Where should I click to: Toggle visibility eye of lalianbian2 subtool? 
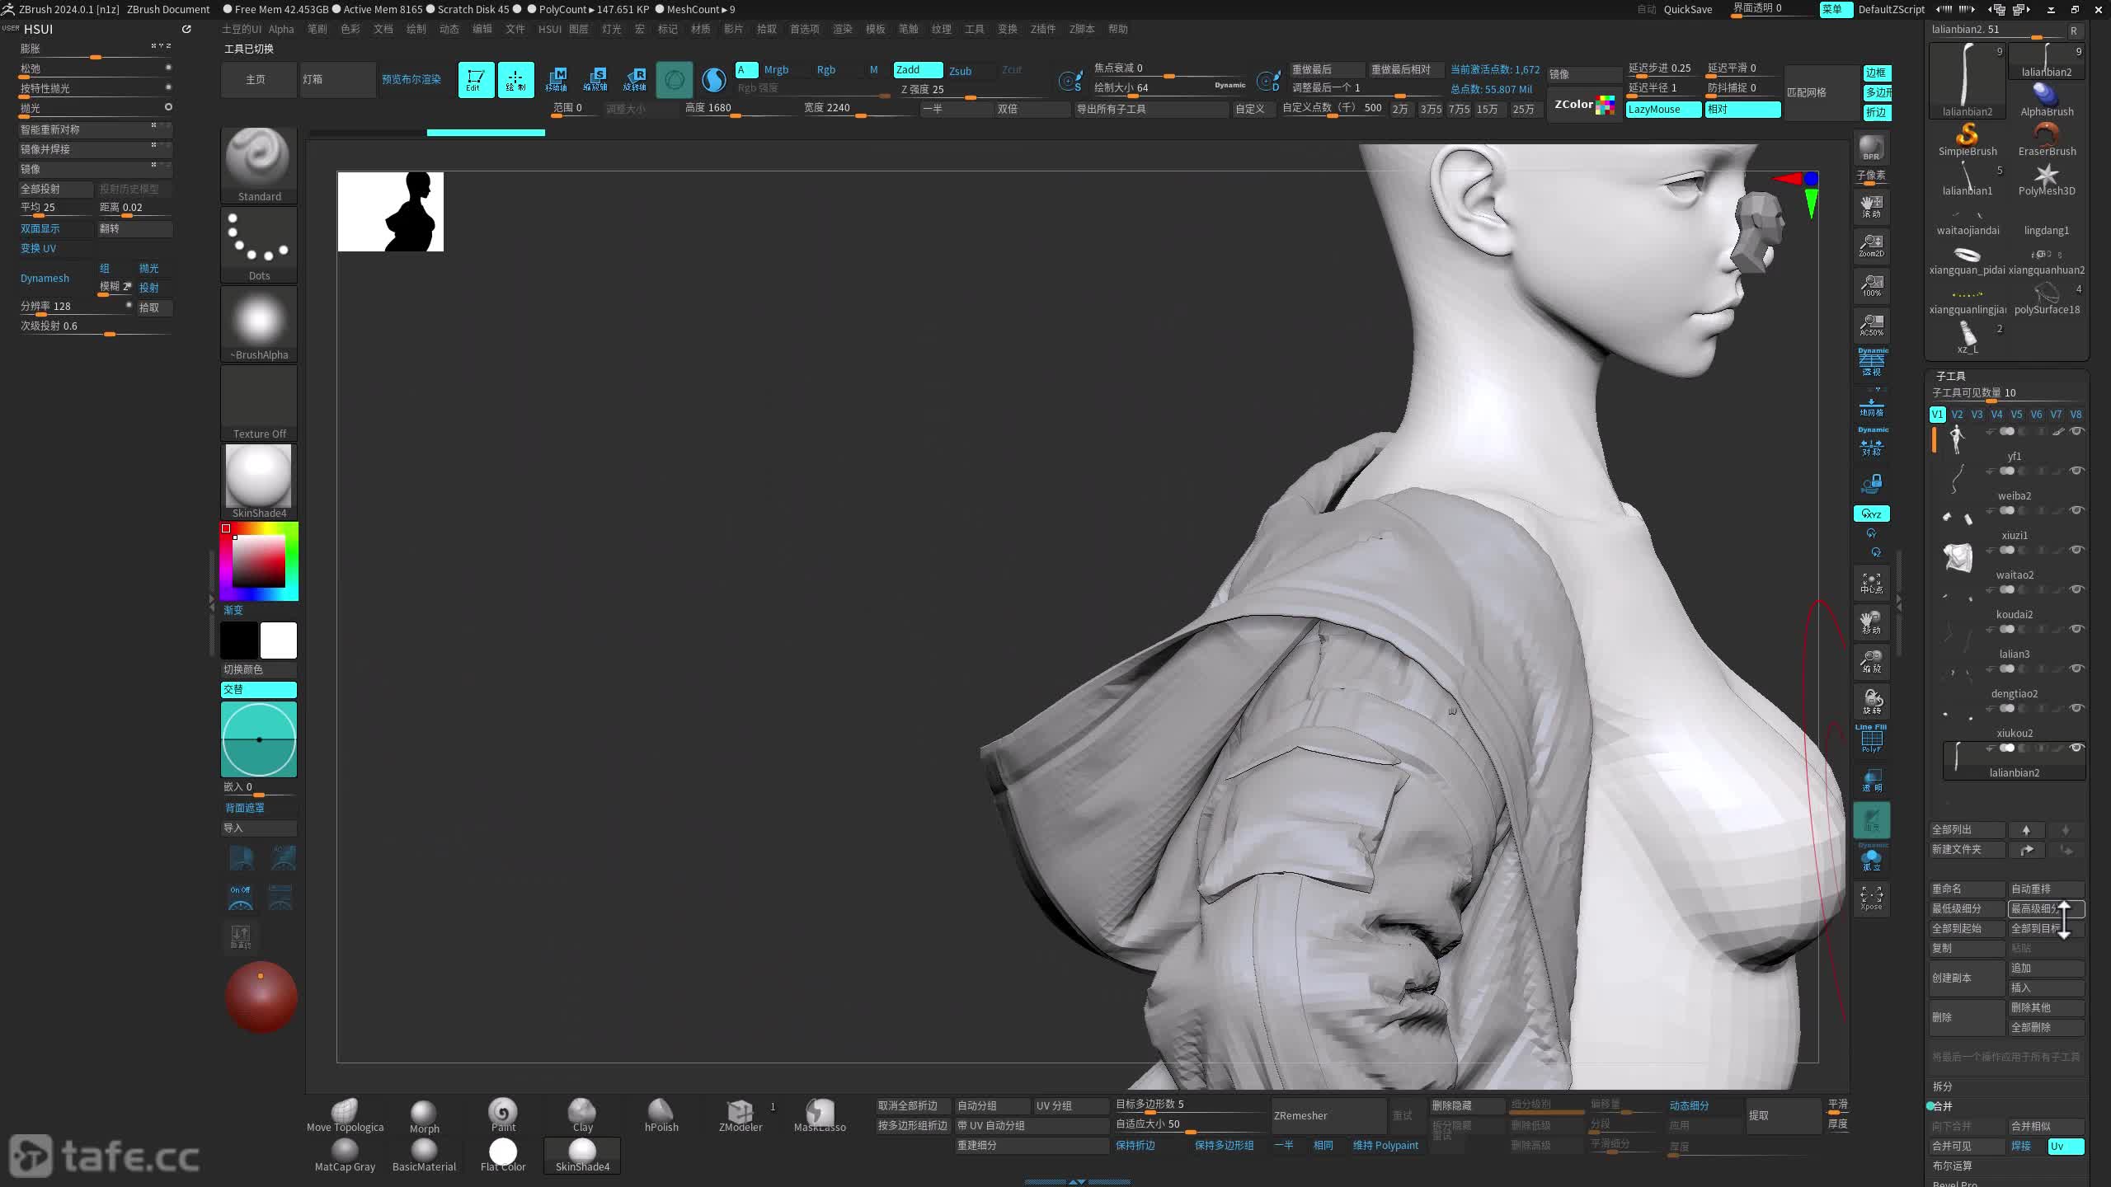pos(2077,748)
